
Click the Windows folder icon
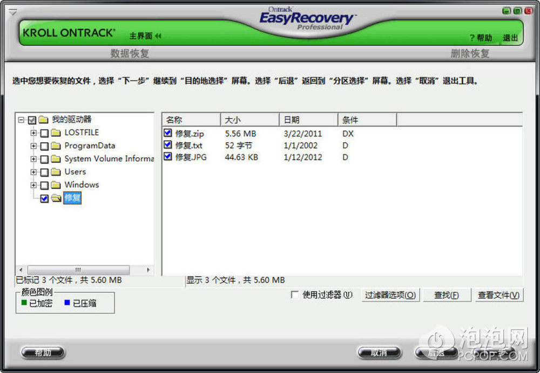56,185
